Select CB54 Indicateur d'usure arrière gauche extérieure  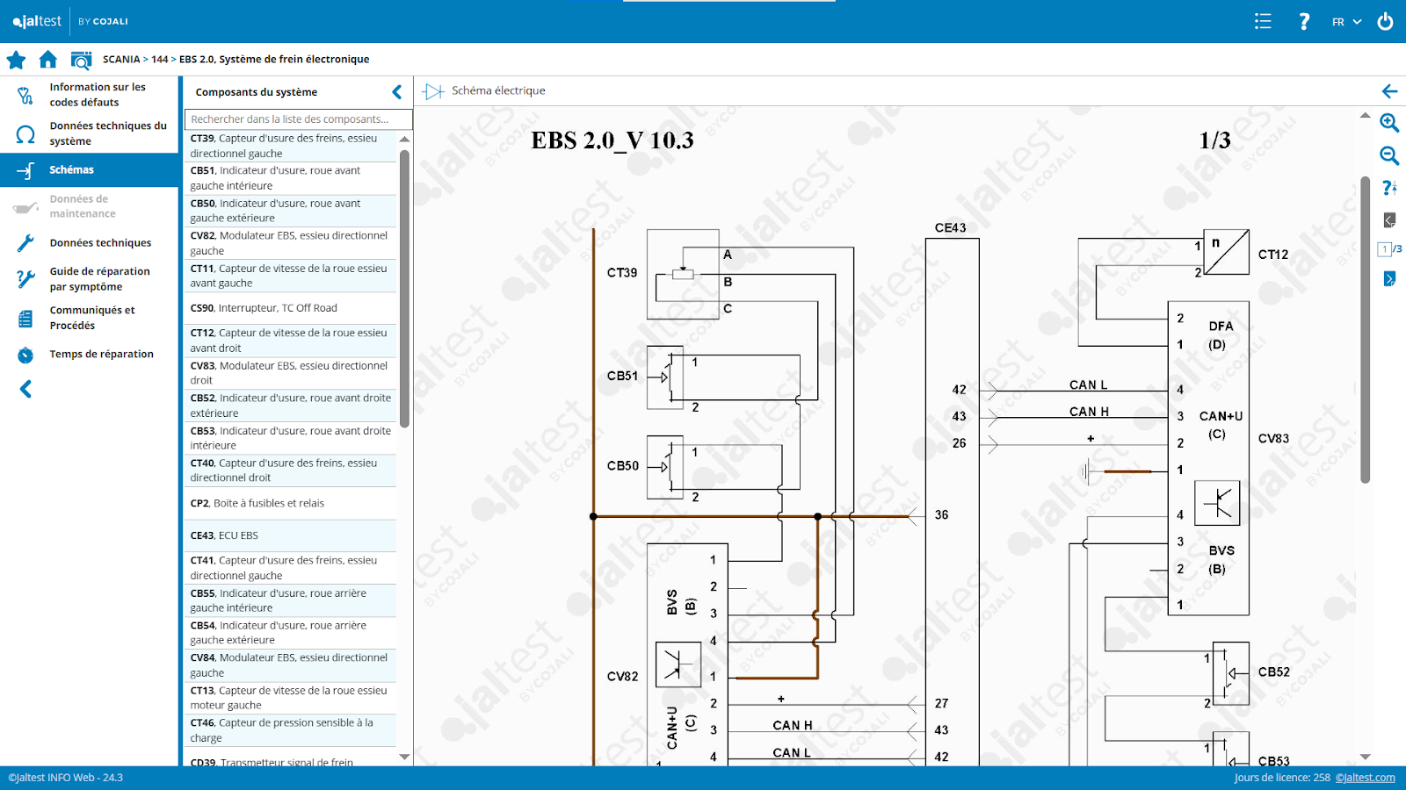(291, 633)
